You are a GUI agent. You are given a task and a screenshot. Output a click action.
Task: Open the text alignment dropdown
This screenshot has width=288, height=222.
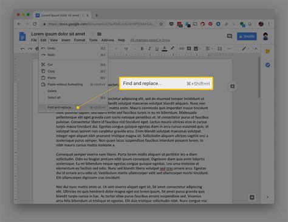click(x=209, y=49)
